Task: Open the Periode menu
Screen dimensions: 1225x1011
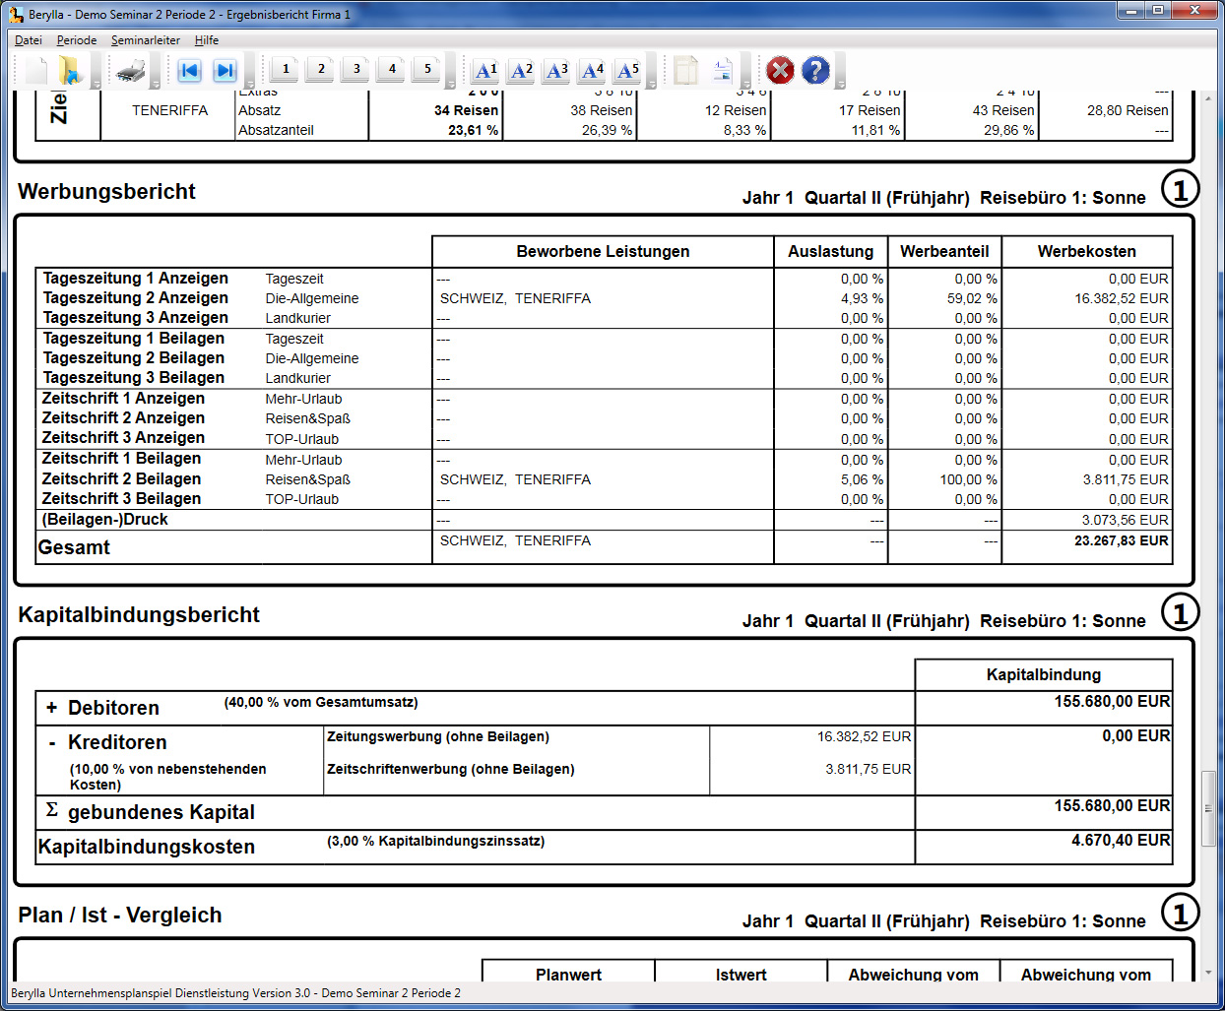Action: pyautogui.click(x=77, y=40)
